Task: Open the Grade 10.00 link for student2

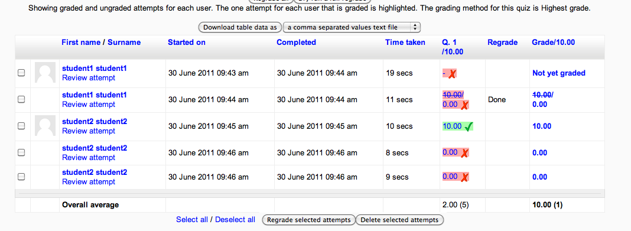Action: coord(542,126)
